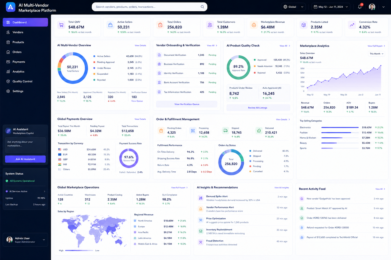
Task: Click the Products Listed cube icon
Action: point(304,25)
